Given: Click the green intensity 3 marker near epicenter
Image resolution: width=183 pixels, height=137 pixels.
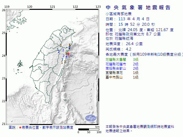Looking at the screenshot, I should point(67,51).
